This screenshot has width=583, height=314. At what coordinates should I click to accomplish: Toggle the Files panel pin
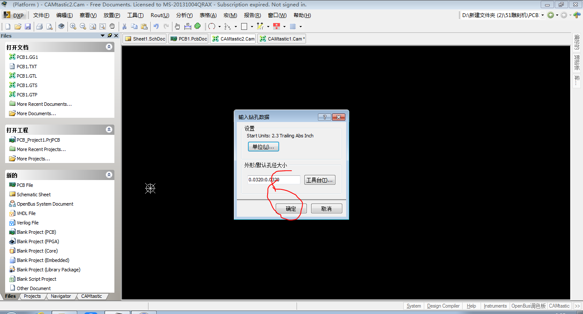(110, 36)
